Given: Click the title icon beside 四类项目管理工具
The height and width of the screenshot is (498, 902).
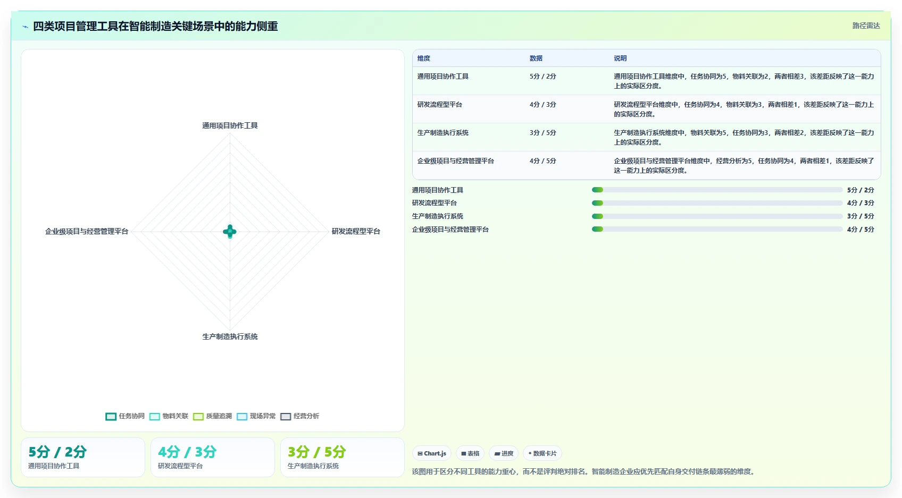Looking at the screenshot, I should 25,27.
